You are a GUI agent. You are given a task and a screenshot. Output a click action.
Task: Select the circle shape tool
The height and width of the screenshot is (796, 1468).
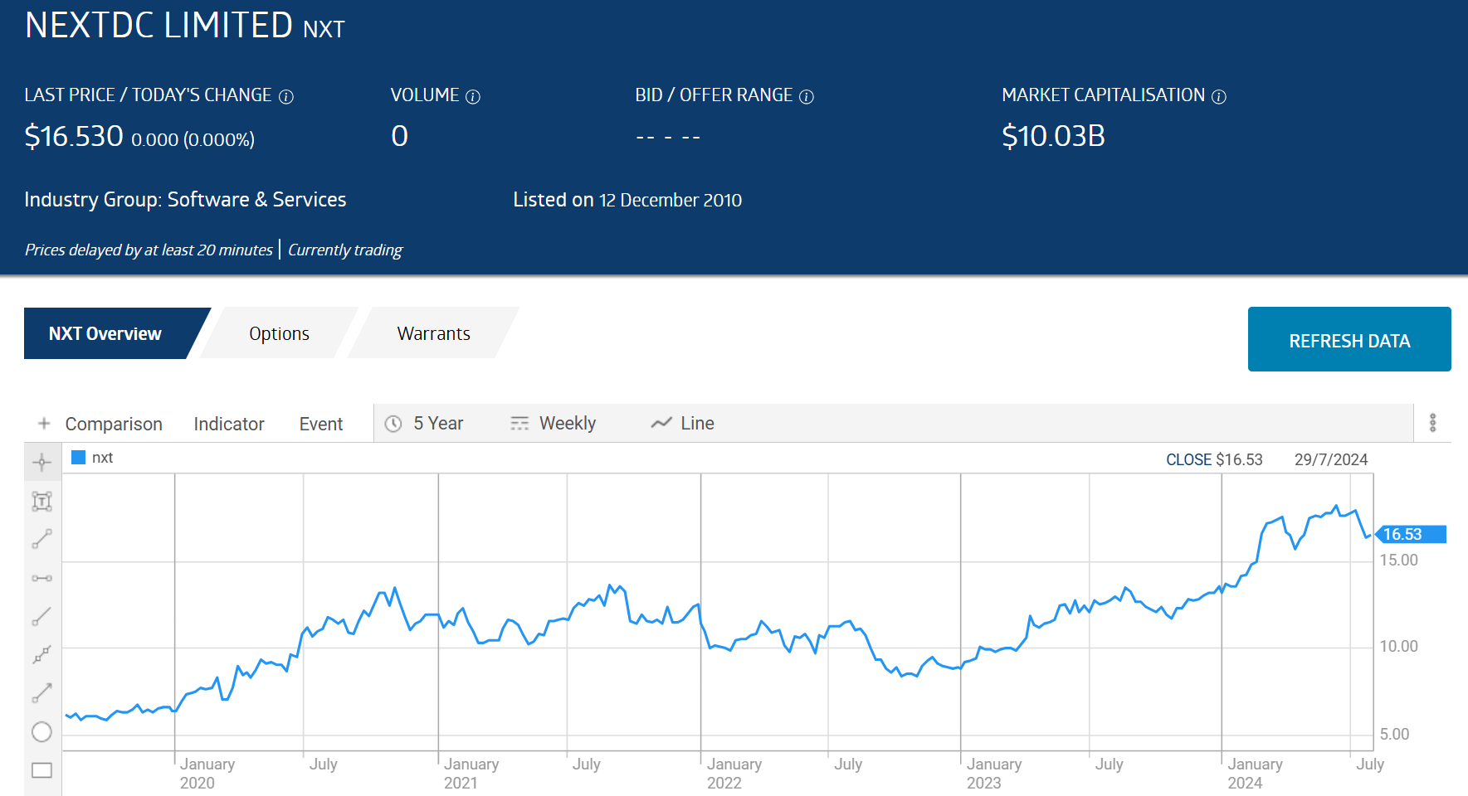42,731
